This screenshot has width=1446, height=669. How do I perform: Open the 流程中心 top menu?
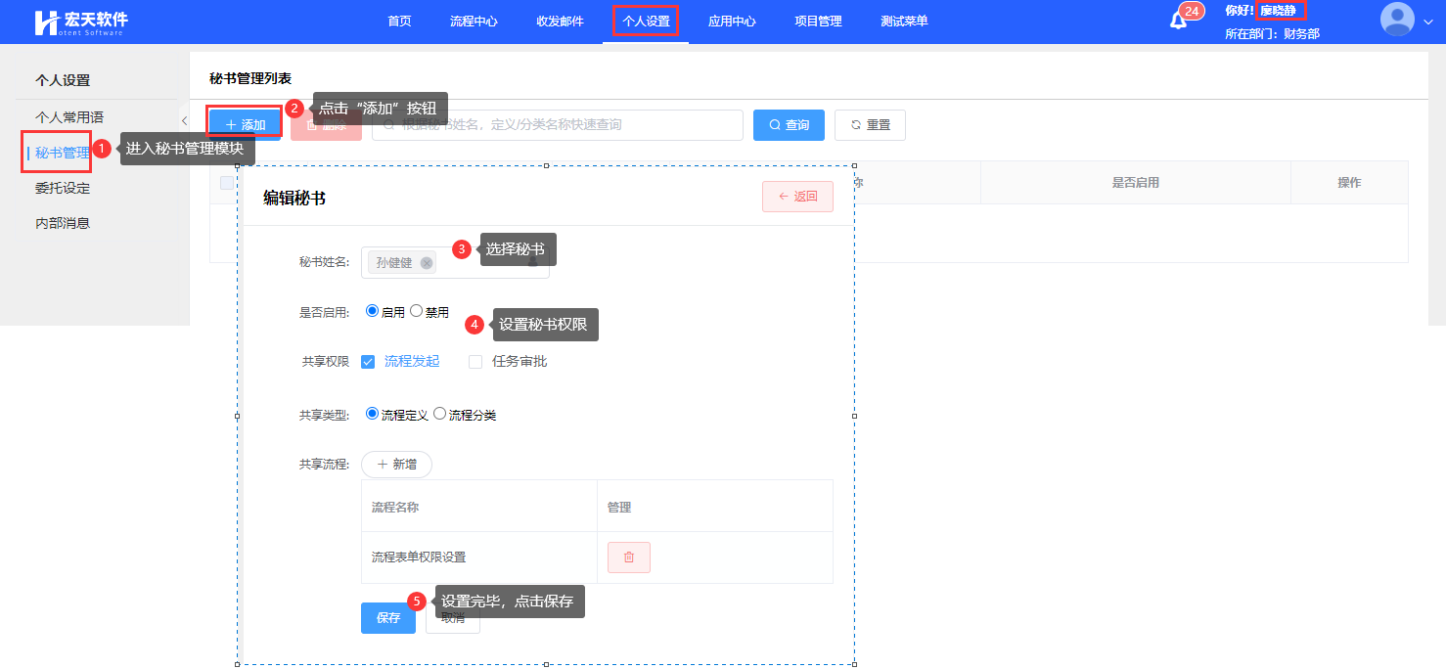(x=474, y=22)
